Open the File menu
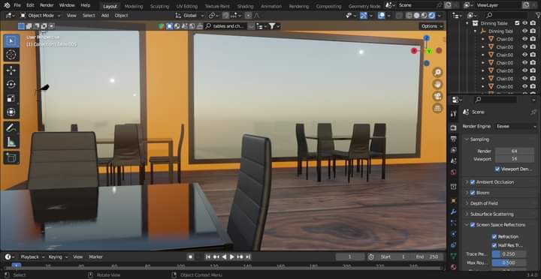This screenshot has width=541, height=279. point(17,5)
